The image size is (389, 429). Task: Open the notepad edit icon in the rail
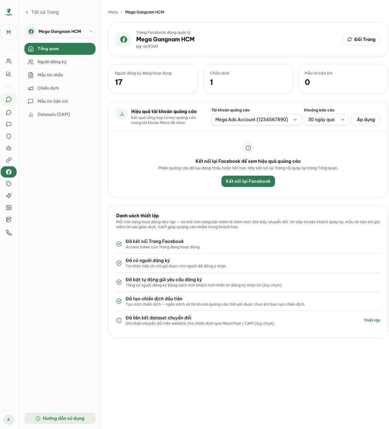(x=9, y=219)
